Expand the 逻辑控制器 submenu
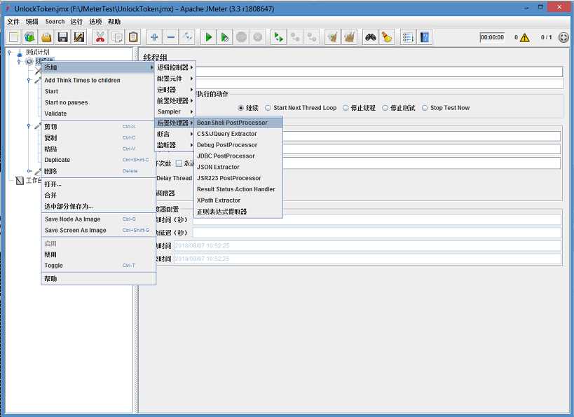The height and width of the screenshot is (417, 574). 175,67
